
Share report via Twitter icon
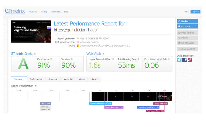coord(179,60)
